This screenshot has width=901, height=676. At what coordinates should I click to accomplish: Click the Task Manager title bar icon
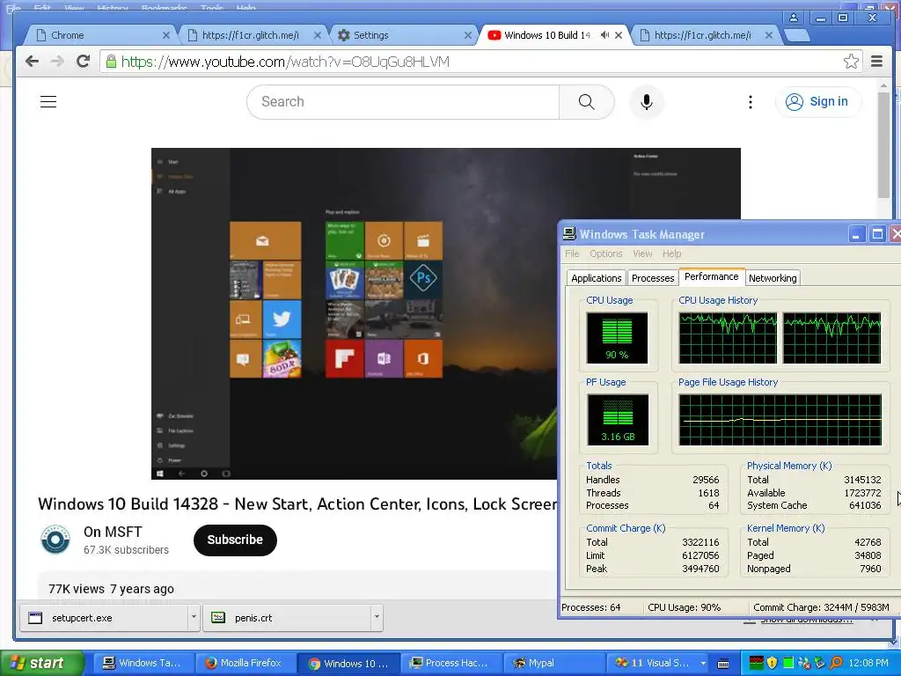point(569,233)
